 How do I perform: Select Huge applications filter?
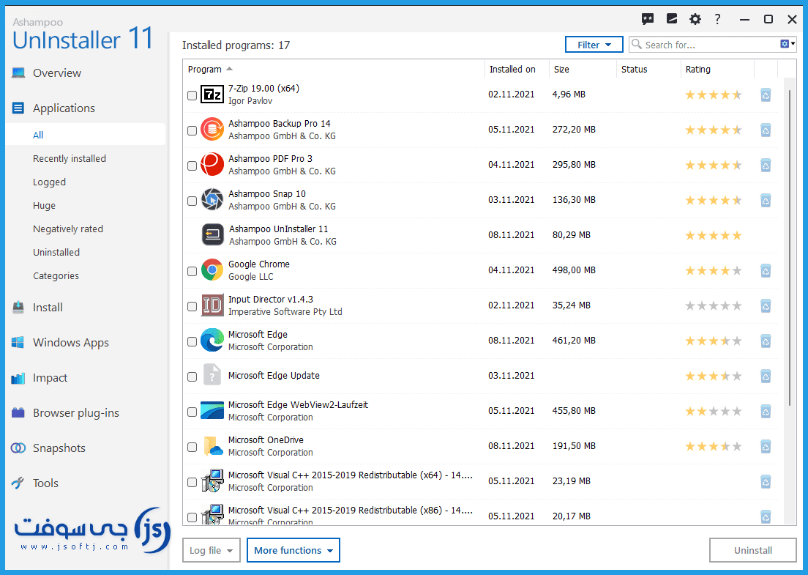tap(45, 206)
